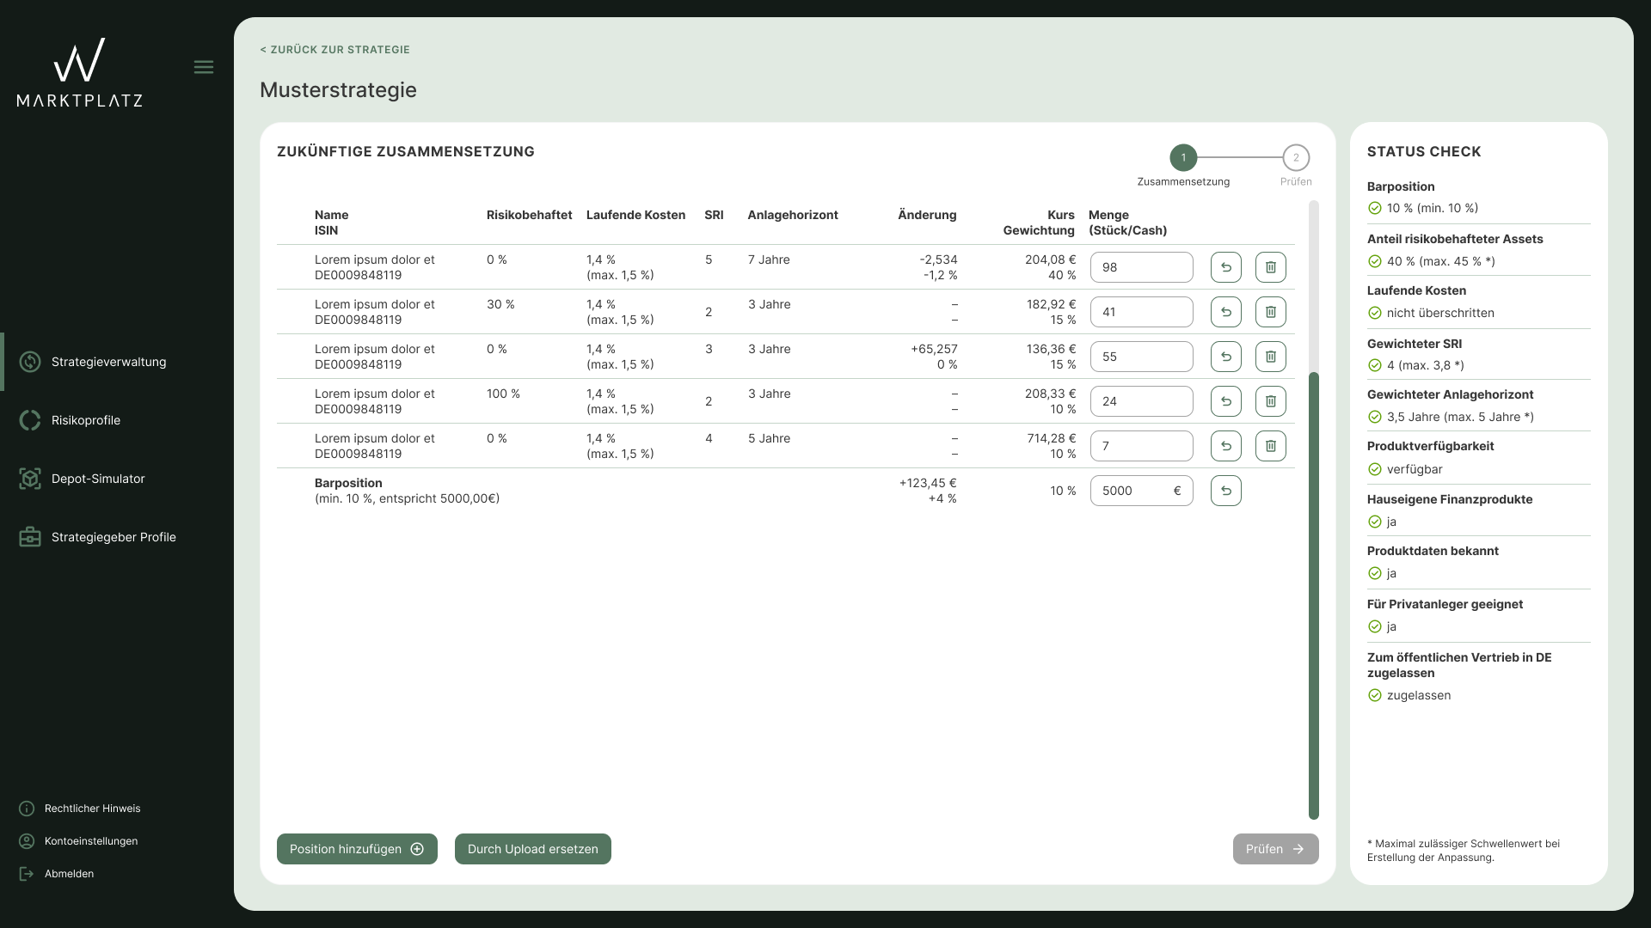Viewport: 1651px width, 928px height.
Task: Click the Barposition row label
Action: tap(348, 483)
